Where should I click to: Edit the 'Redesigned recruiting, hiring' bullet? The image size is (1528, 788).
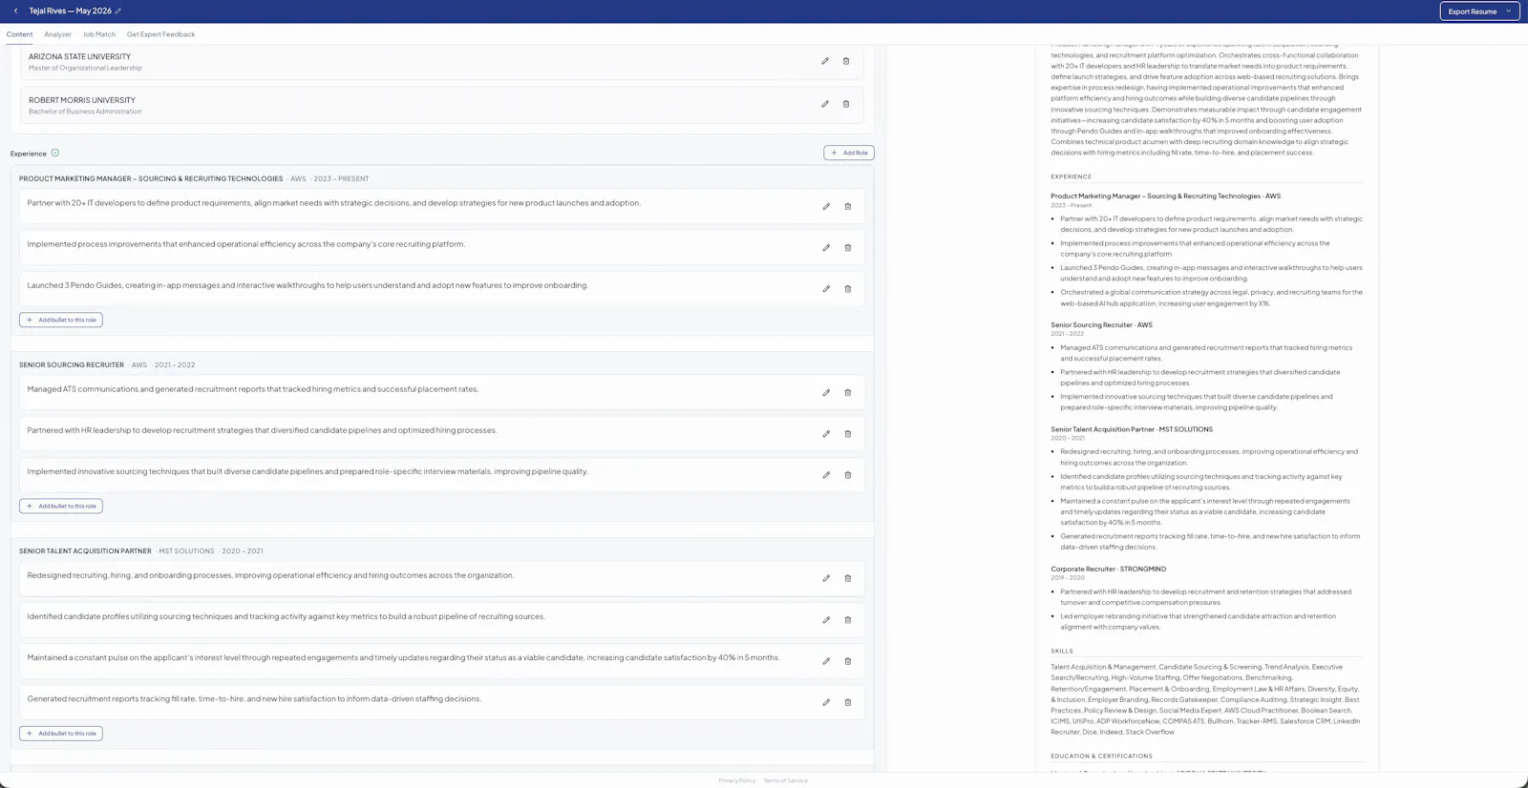click(x=826, y=578)
